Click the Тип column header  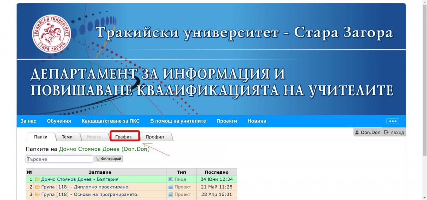click(181, 172)
